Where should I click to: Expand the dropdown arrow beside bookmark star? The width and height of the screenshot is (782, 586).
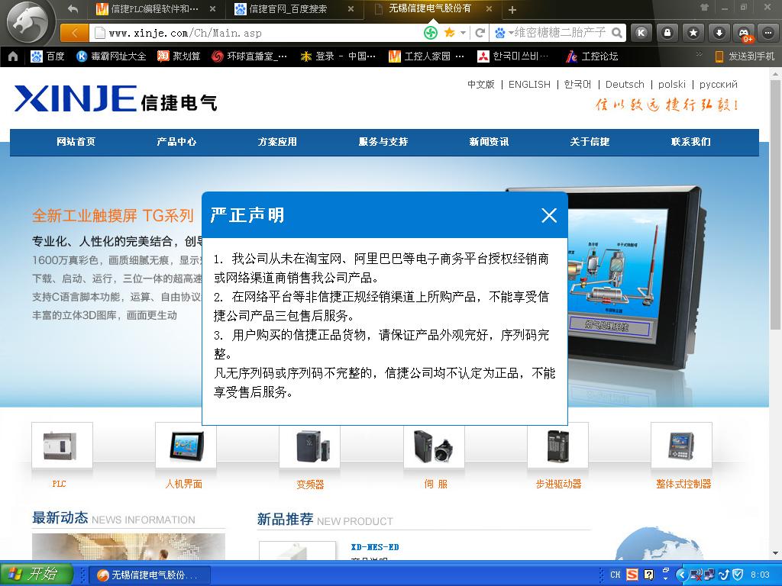(x=463, y=33)
